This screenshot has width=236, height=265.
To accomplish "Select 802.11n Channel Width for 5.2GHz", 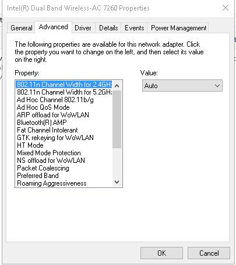I will click(64, 92).
